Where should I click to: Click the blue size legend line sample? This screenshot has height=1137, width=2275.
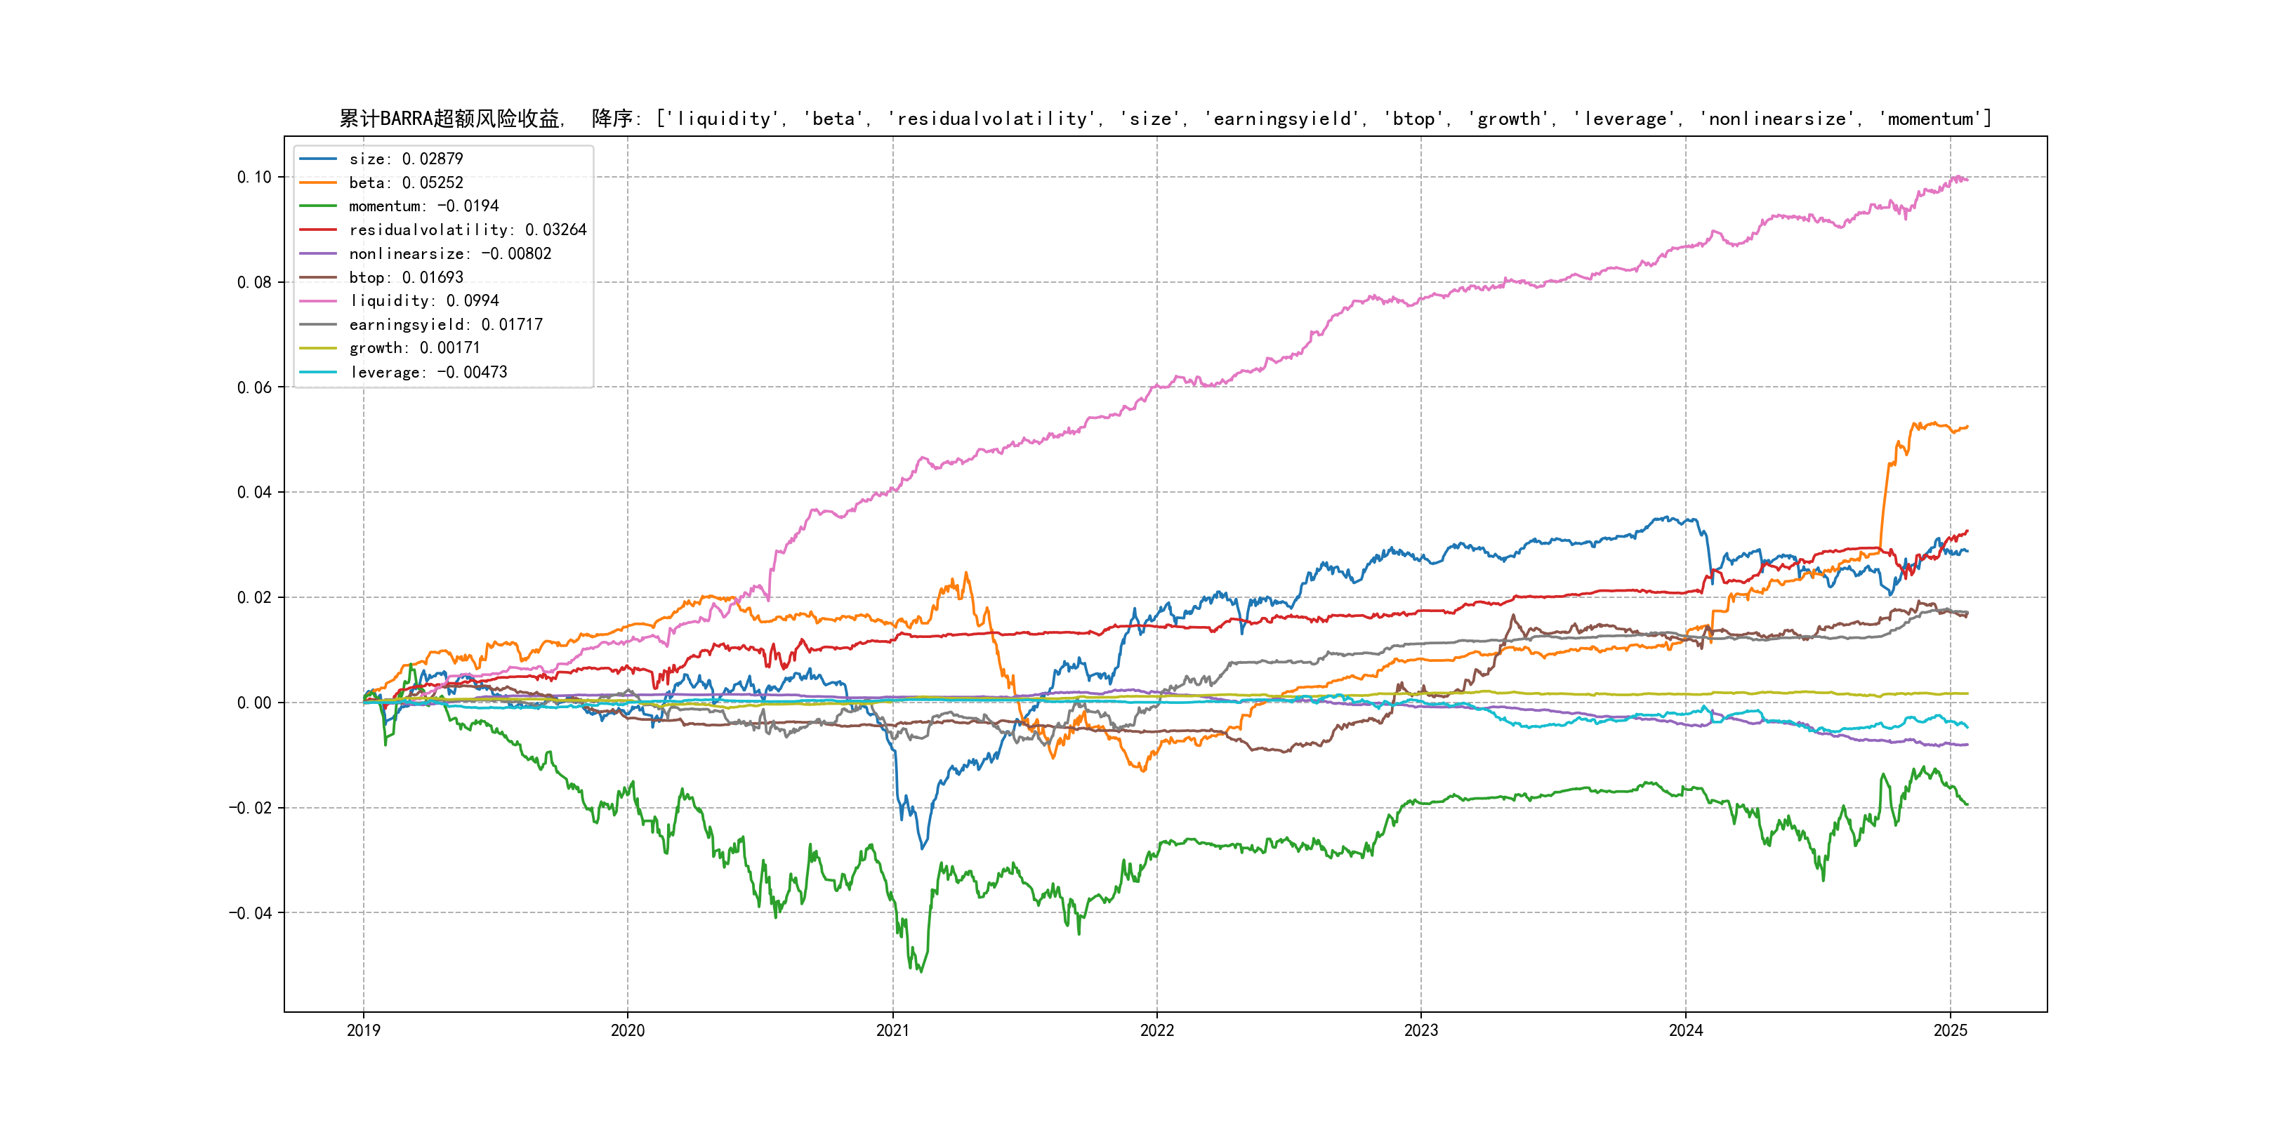[x=318, y=159]
